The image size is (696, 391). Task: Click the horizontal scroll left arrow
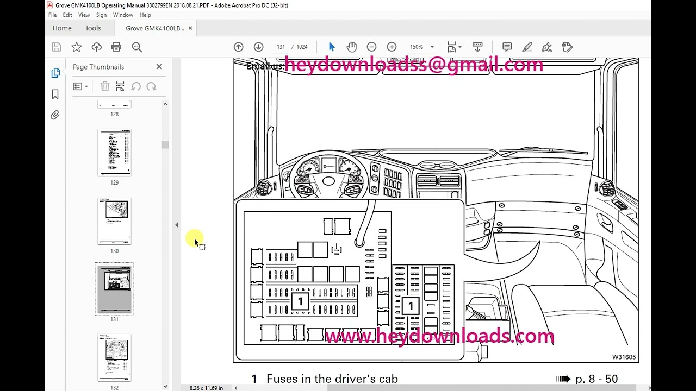pos(235,388)
